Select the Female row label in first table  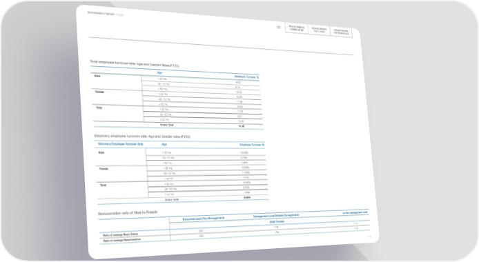(99, 92)
